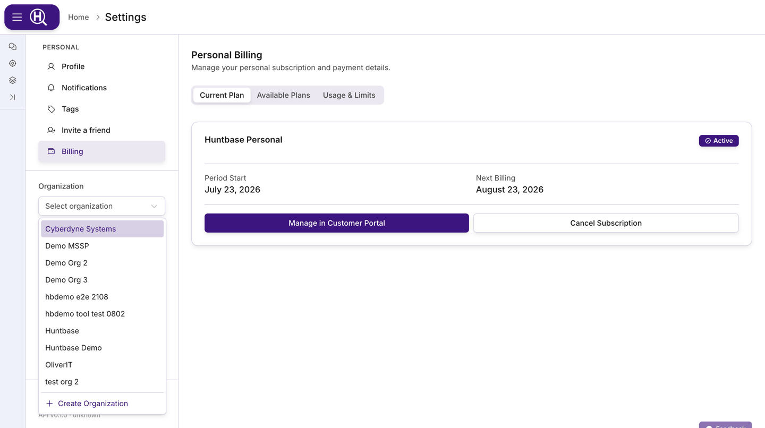The width and height of the screenshot is (765, 428).
Task: Open Invite a friend page
Action: tap(101, 130)
